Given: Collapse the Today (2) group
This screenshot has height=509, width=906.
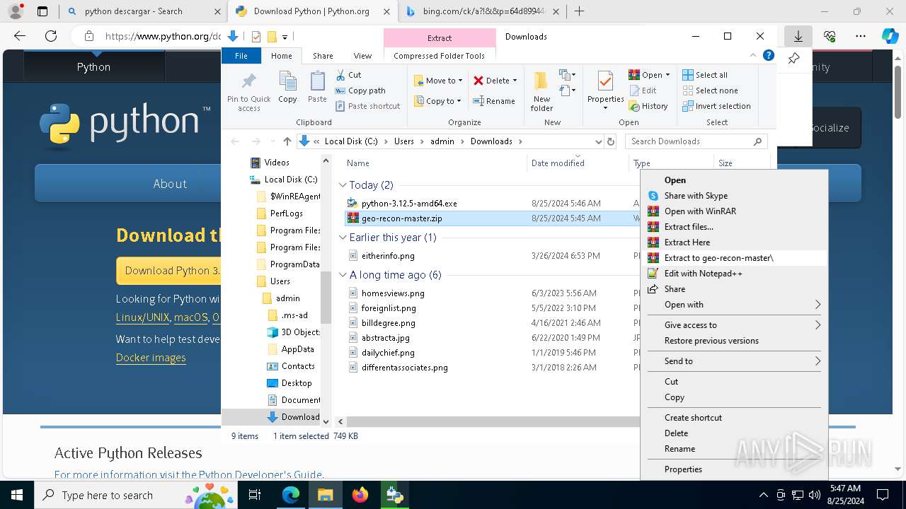Looking at the screenshot, I should coord(343,185).
